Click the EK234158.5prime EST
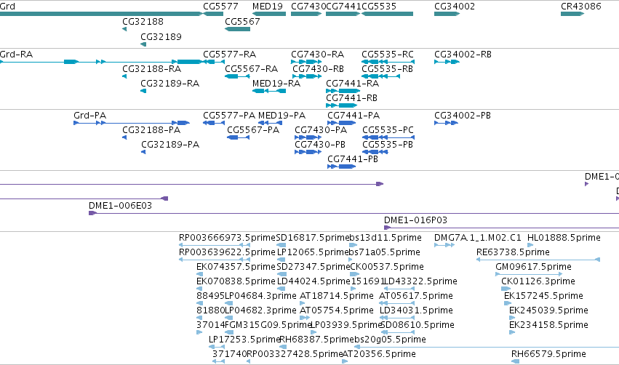Viewport: 619px width, 365px height. [512, 332]
